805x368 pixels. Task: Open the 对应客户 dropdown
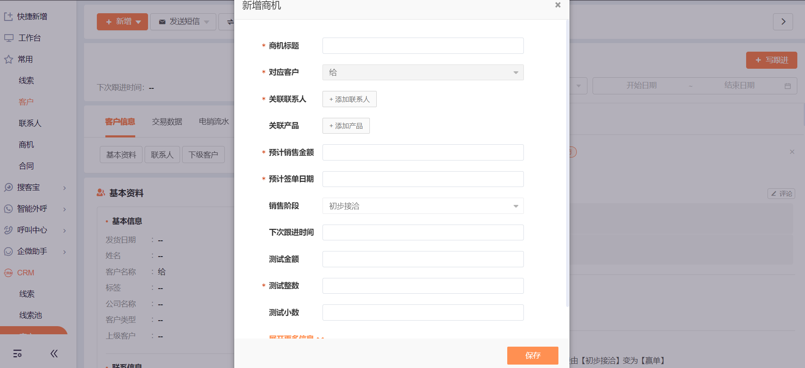pos(423,73)
